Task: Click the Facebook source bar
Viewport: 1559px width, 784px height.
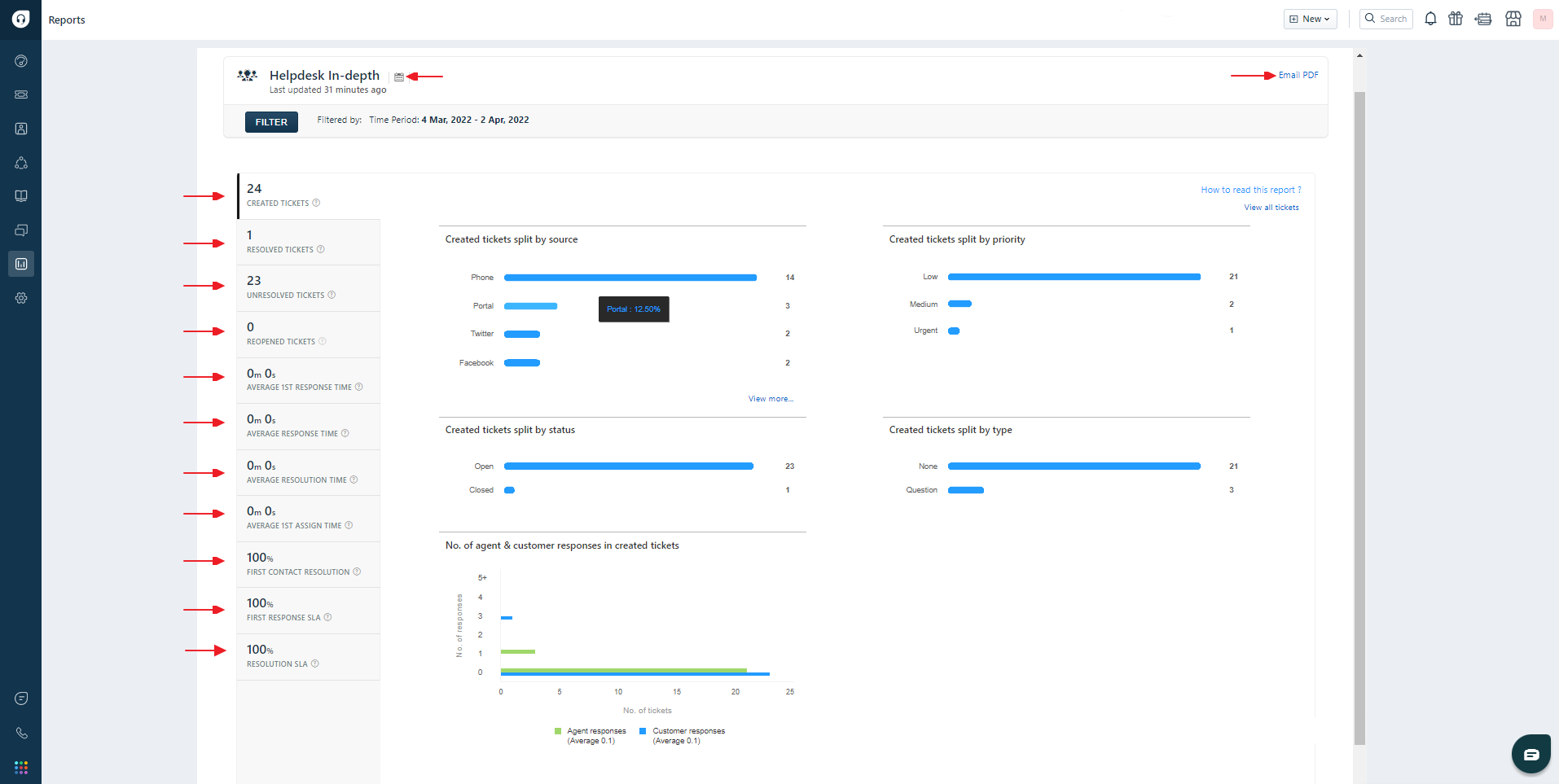Action: (522, 363)
